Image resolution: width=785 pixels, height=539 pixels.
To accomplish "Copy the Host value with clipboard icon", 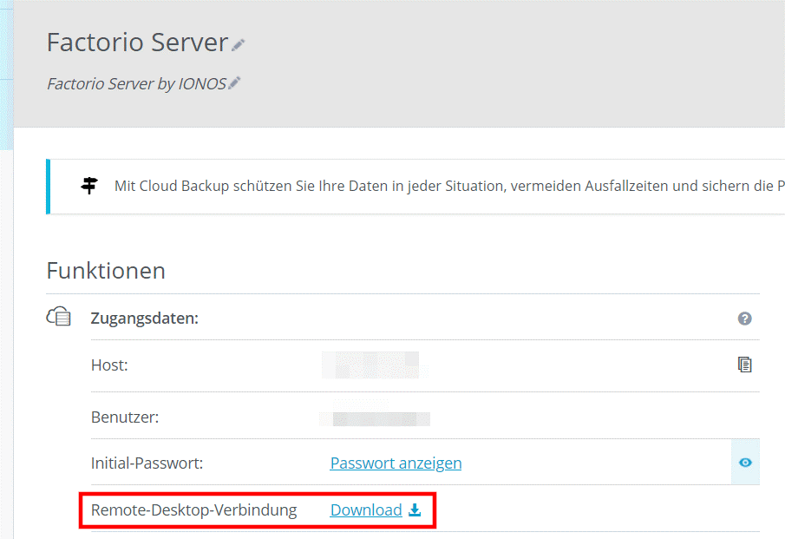I will (744, 365).
